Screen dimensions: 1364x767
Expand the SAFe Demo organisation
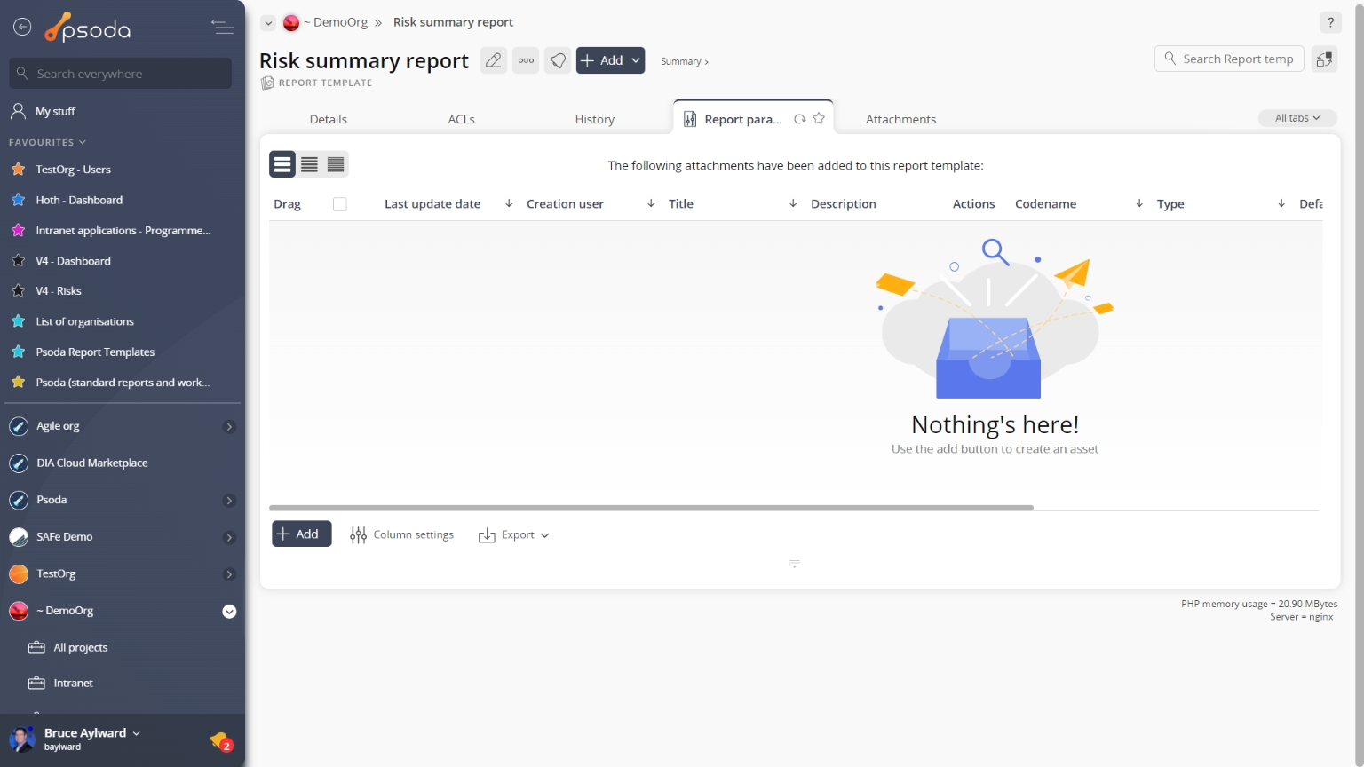pyautogui.click(x=229, y=538)
